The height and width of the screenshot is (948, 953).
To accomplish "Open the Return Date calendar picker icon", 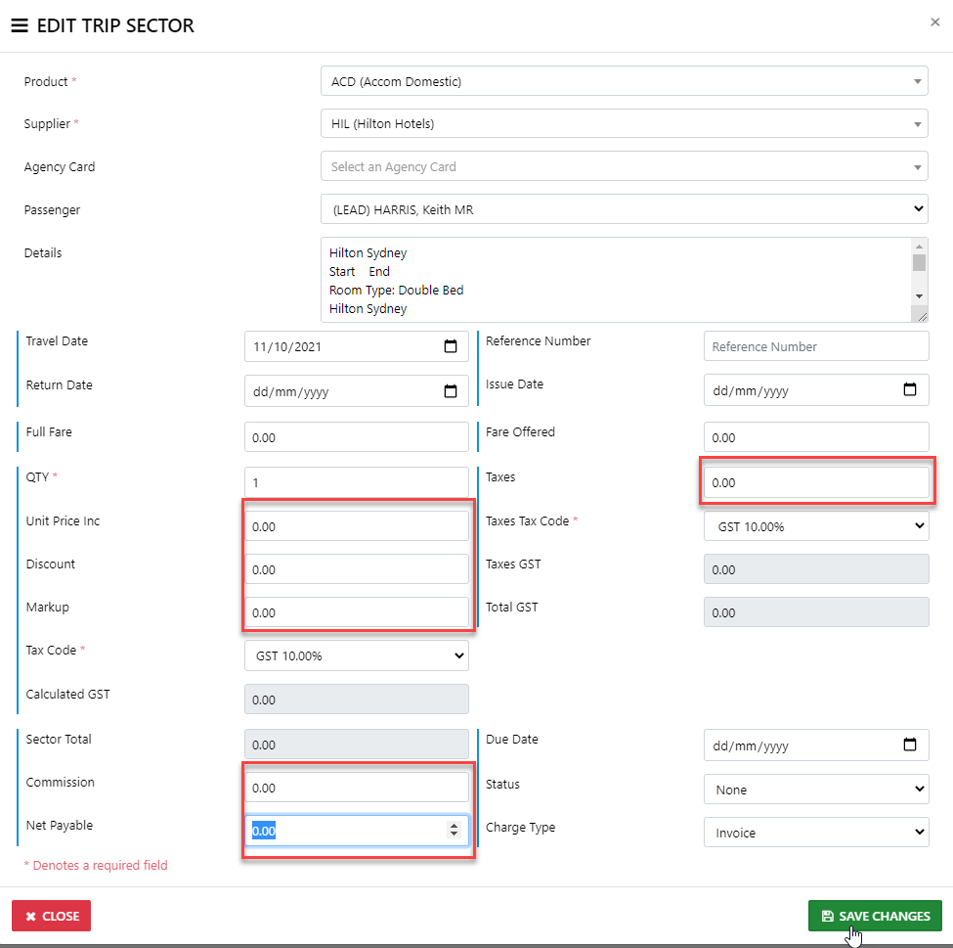I will click(x=451, y=390).
